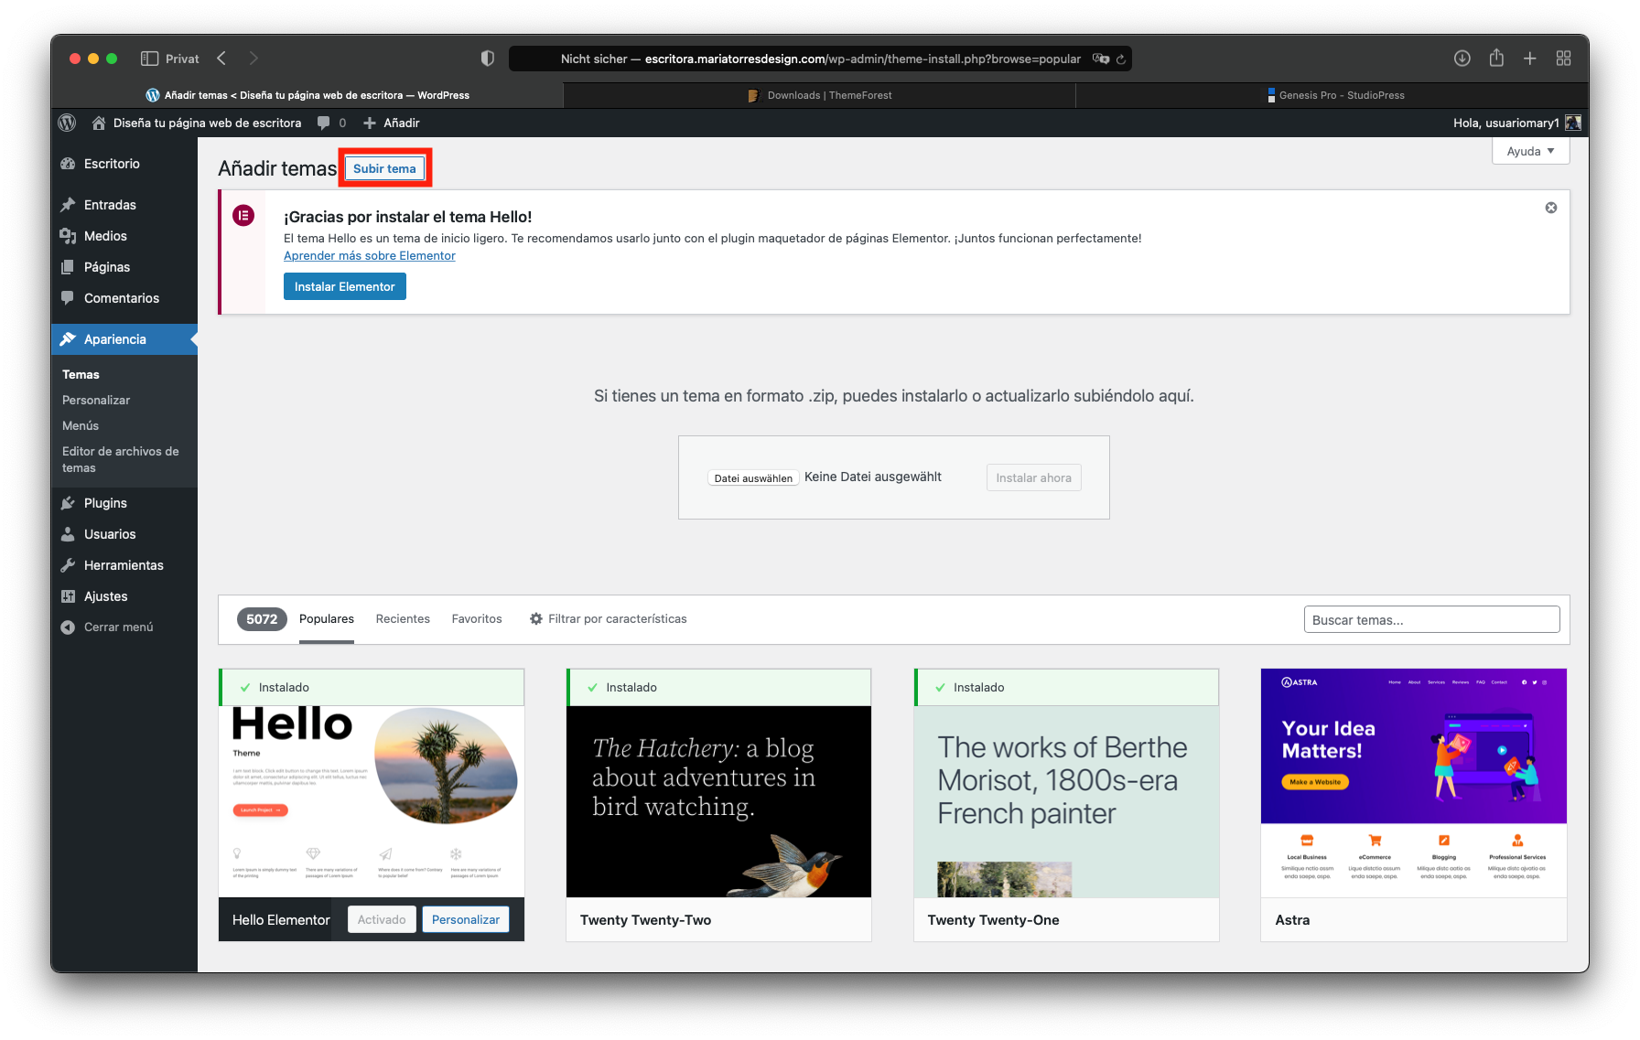The height and width of the screenshot is (1040, 1640).
Task: Open the site home icon in admin bar
Action: (99, 123)
